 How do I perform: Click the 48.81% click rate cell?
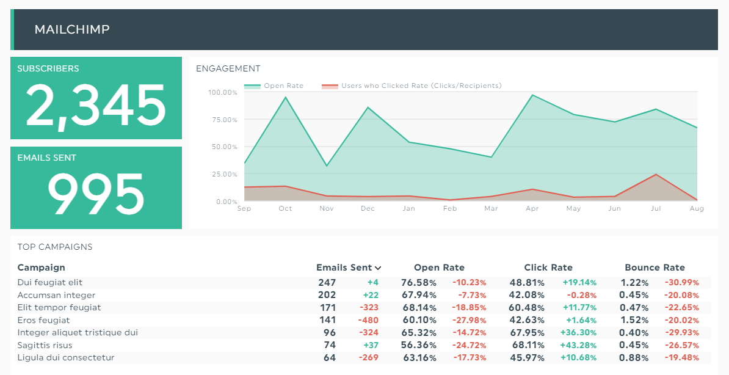coord(527,282)
